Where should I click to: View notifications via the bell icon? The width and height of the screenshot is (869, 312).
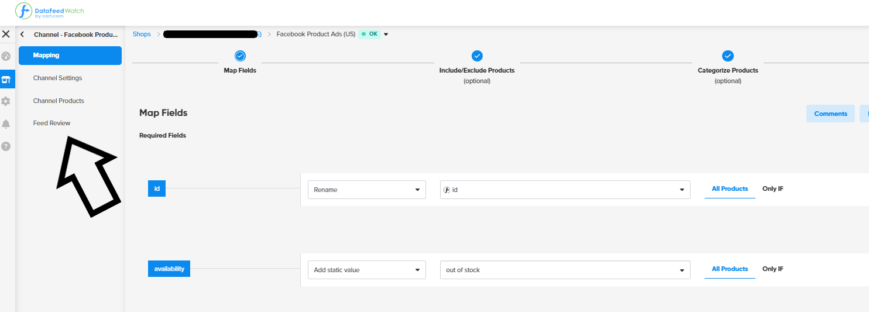tap(6, 124)
